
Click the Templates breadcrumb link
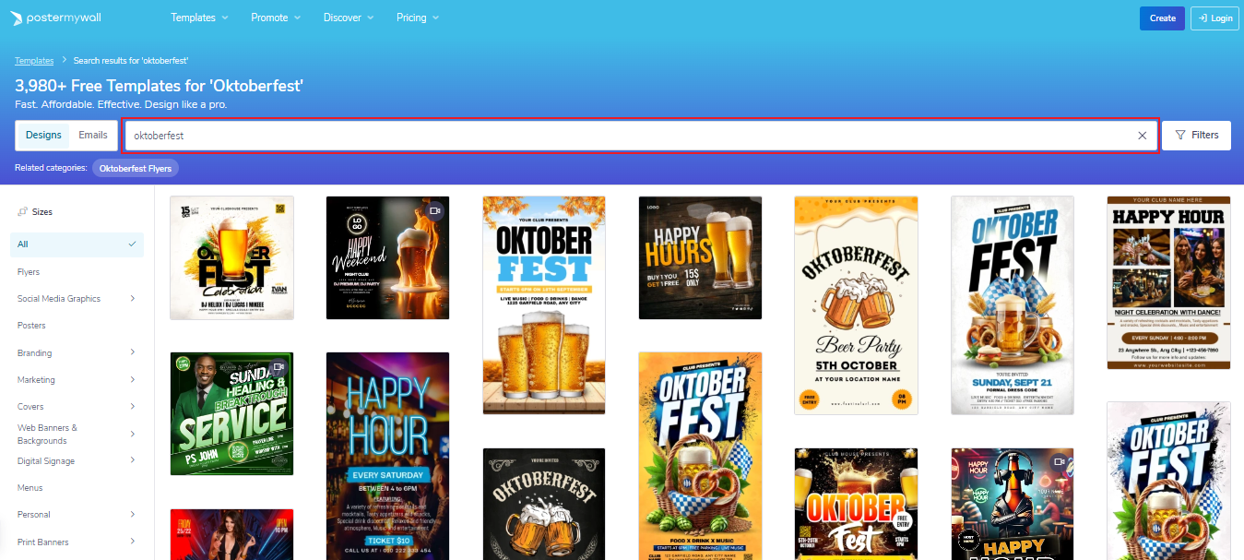[34, 61]
